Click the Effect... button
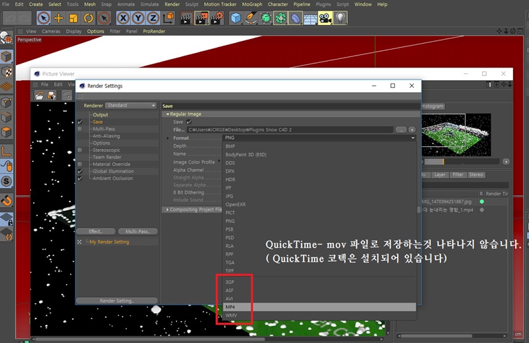The width and height of the screenshot is (529, 343). pyautogui.click(x=96, y=232)
